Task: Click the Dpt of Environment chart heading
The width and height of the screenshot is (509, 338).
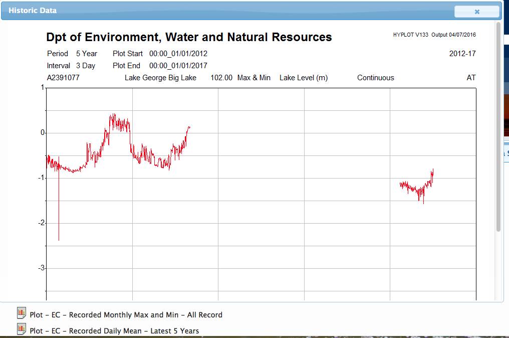Action: click(x=189, y=37)
